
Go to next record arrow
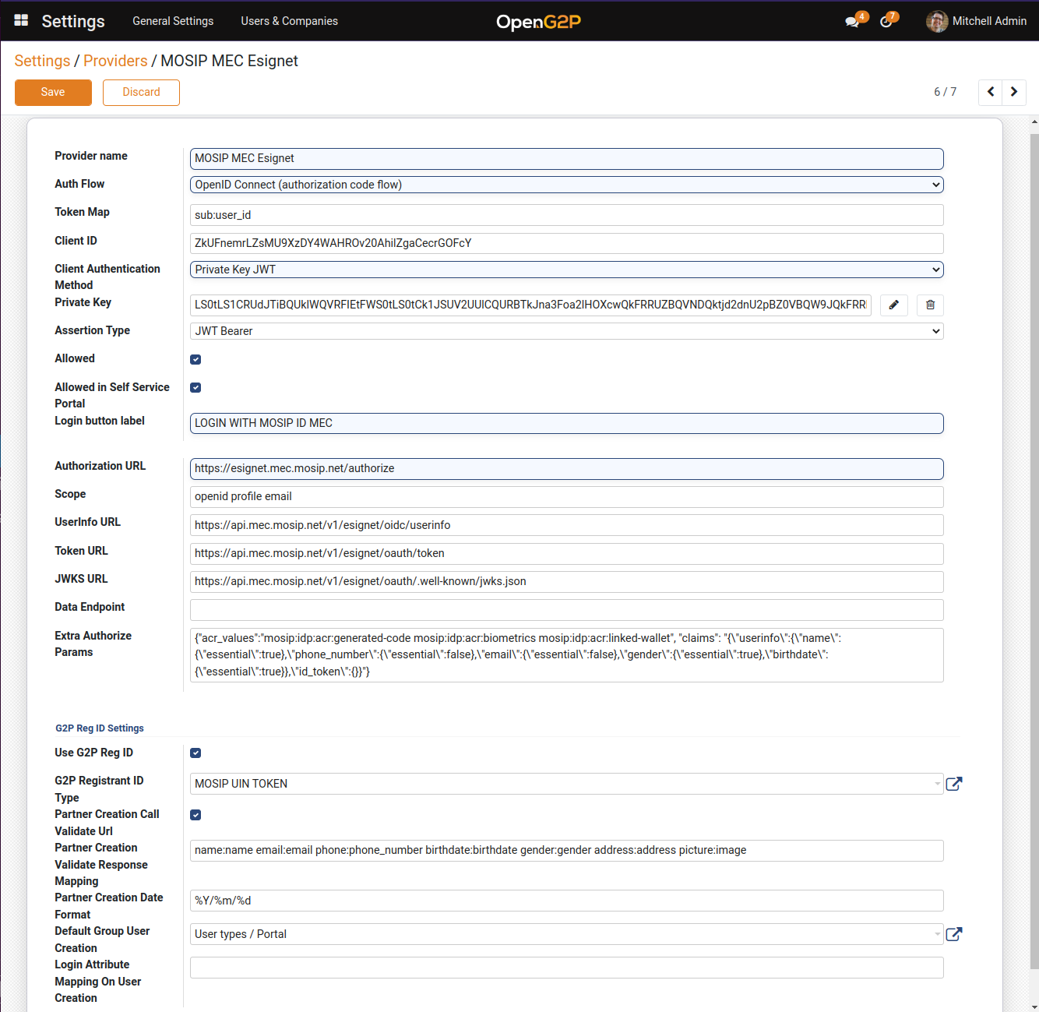pyautogui.click(x=1013, y=92)
